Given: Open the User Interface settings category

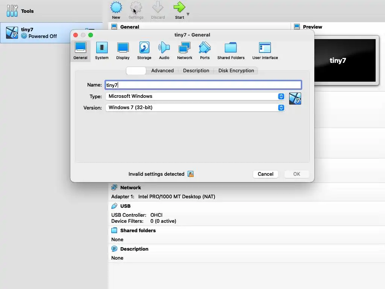Looking at the screenshot, I should pyautogui.click(x=265, y=51).
